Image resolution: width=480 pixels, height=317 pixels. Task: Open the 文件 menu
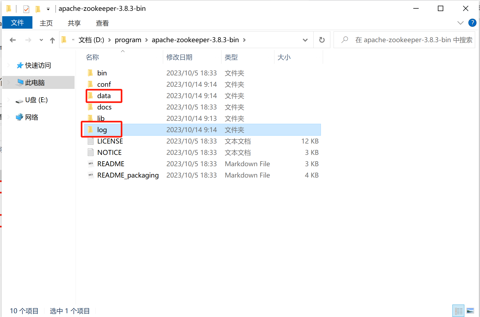click(17, 22)
